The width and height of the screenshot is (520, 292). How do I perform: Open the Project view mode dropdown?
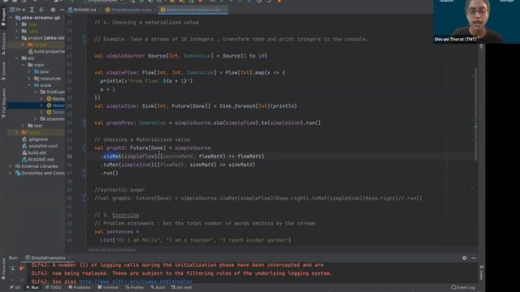[18, 10]
